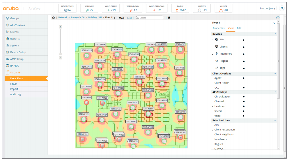Expand AppRF overlay options arrow
The height and width of the screenshot is (160, 288).
[x=244, y=78]
